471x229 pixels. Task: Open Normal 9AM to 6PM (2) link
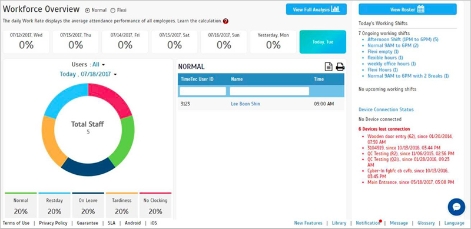coord(393,45)
